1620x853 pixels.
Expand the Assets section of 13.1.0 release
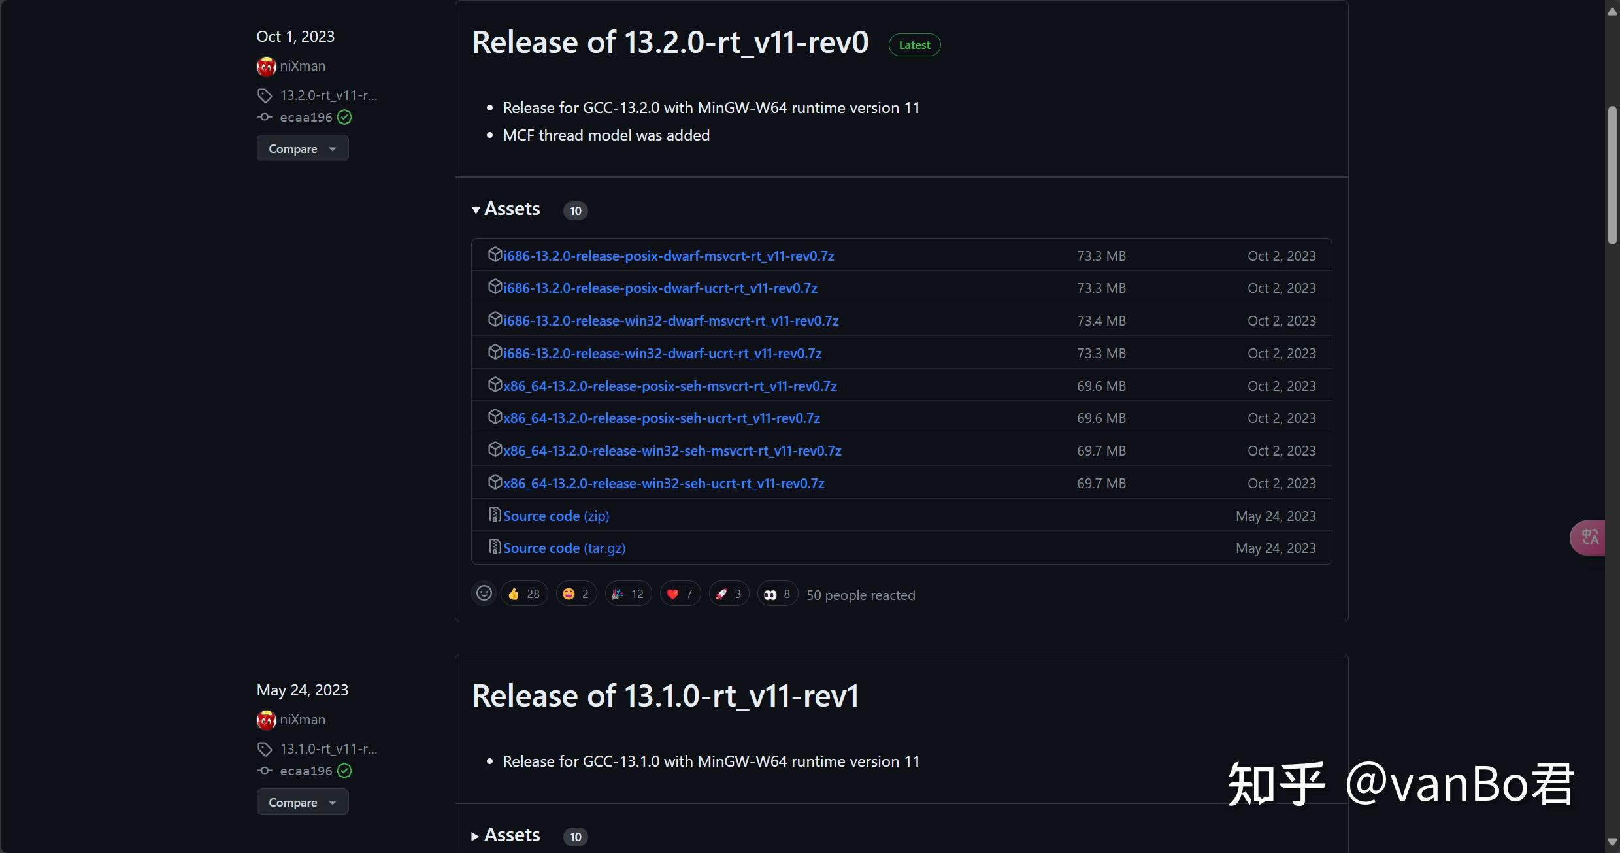pos(506,835)
